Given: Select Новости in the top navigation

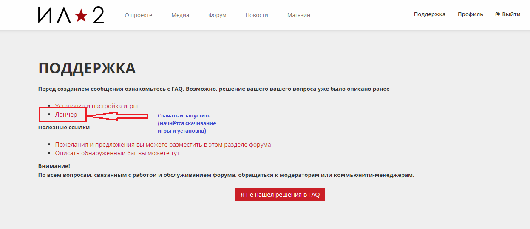Looking at the screenshot, I should pos(257,15).
